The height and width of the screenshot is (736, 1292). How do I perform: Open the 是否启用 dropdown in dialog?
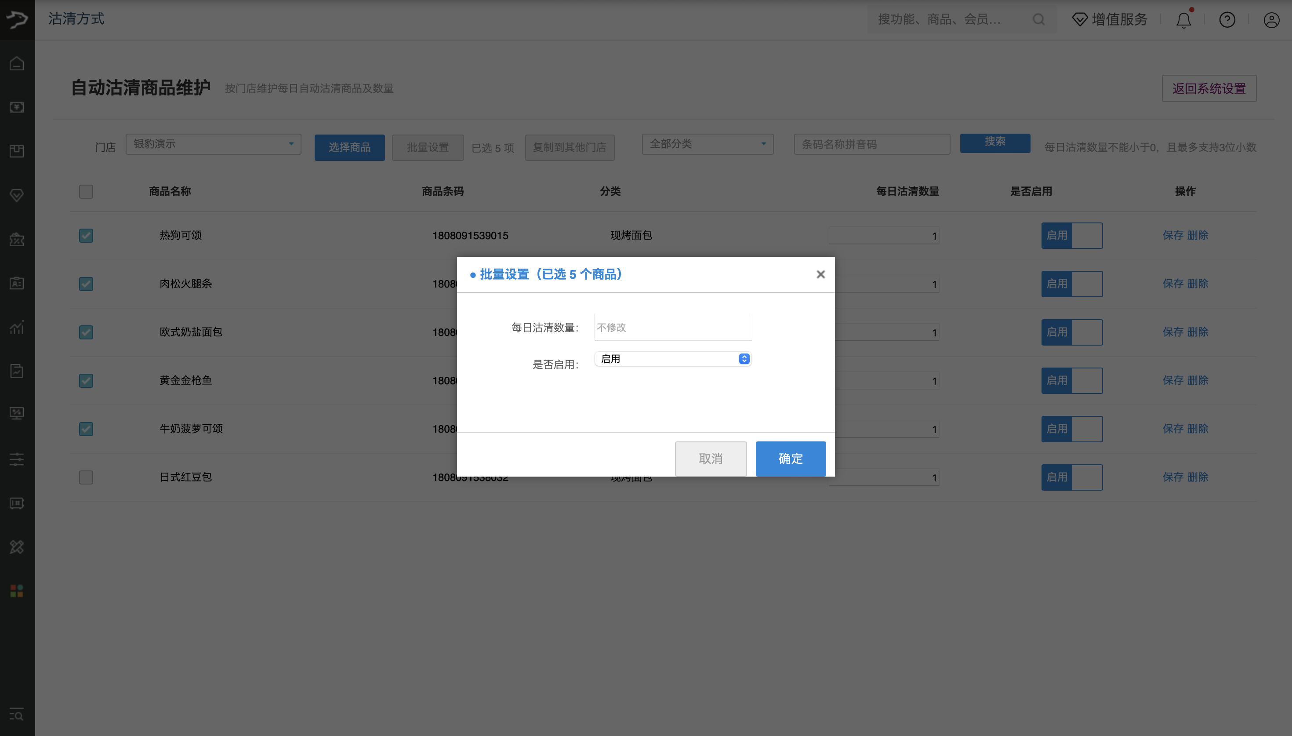pos(673,359)
